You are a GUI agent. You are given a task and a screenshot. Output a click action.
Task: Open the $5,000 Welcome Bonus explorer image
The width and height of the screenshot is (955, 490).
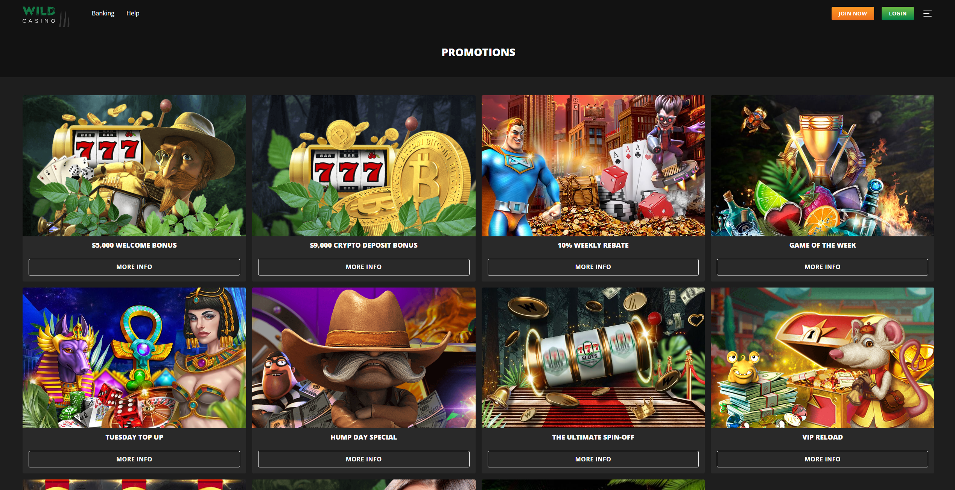pos(134,166)
